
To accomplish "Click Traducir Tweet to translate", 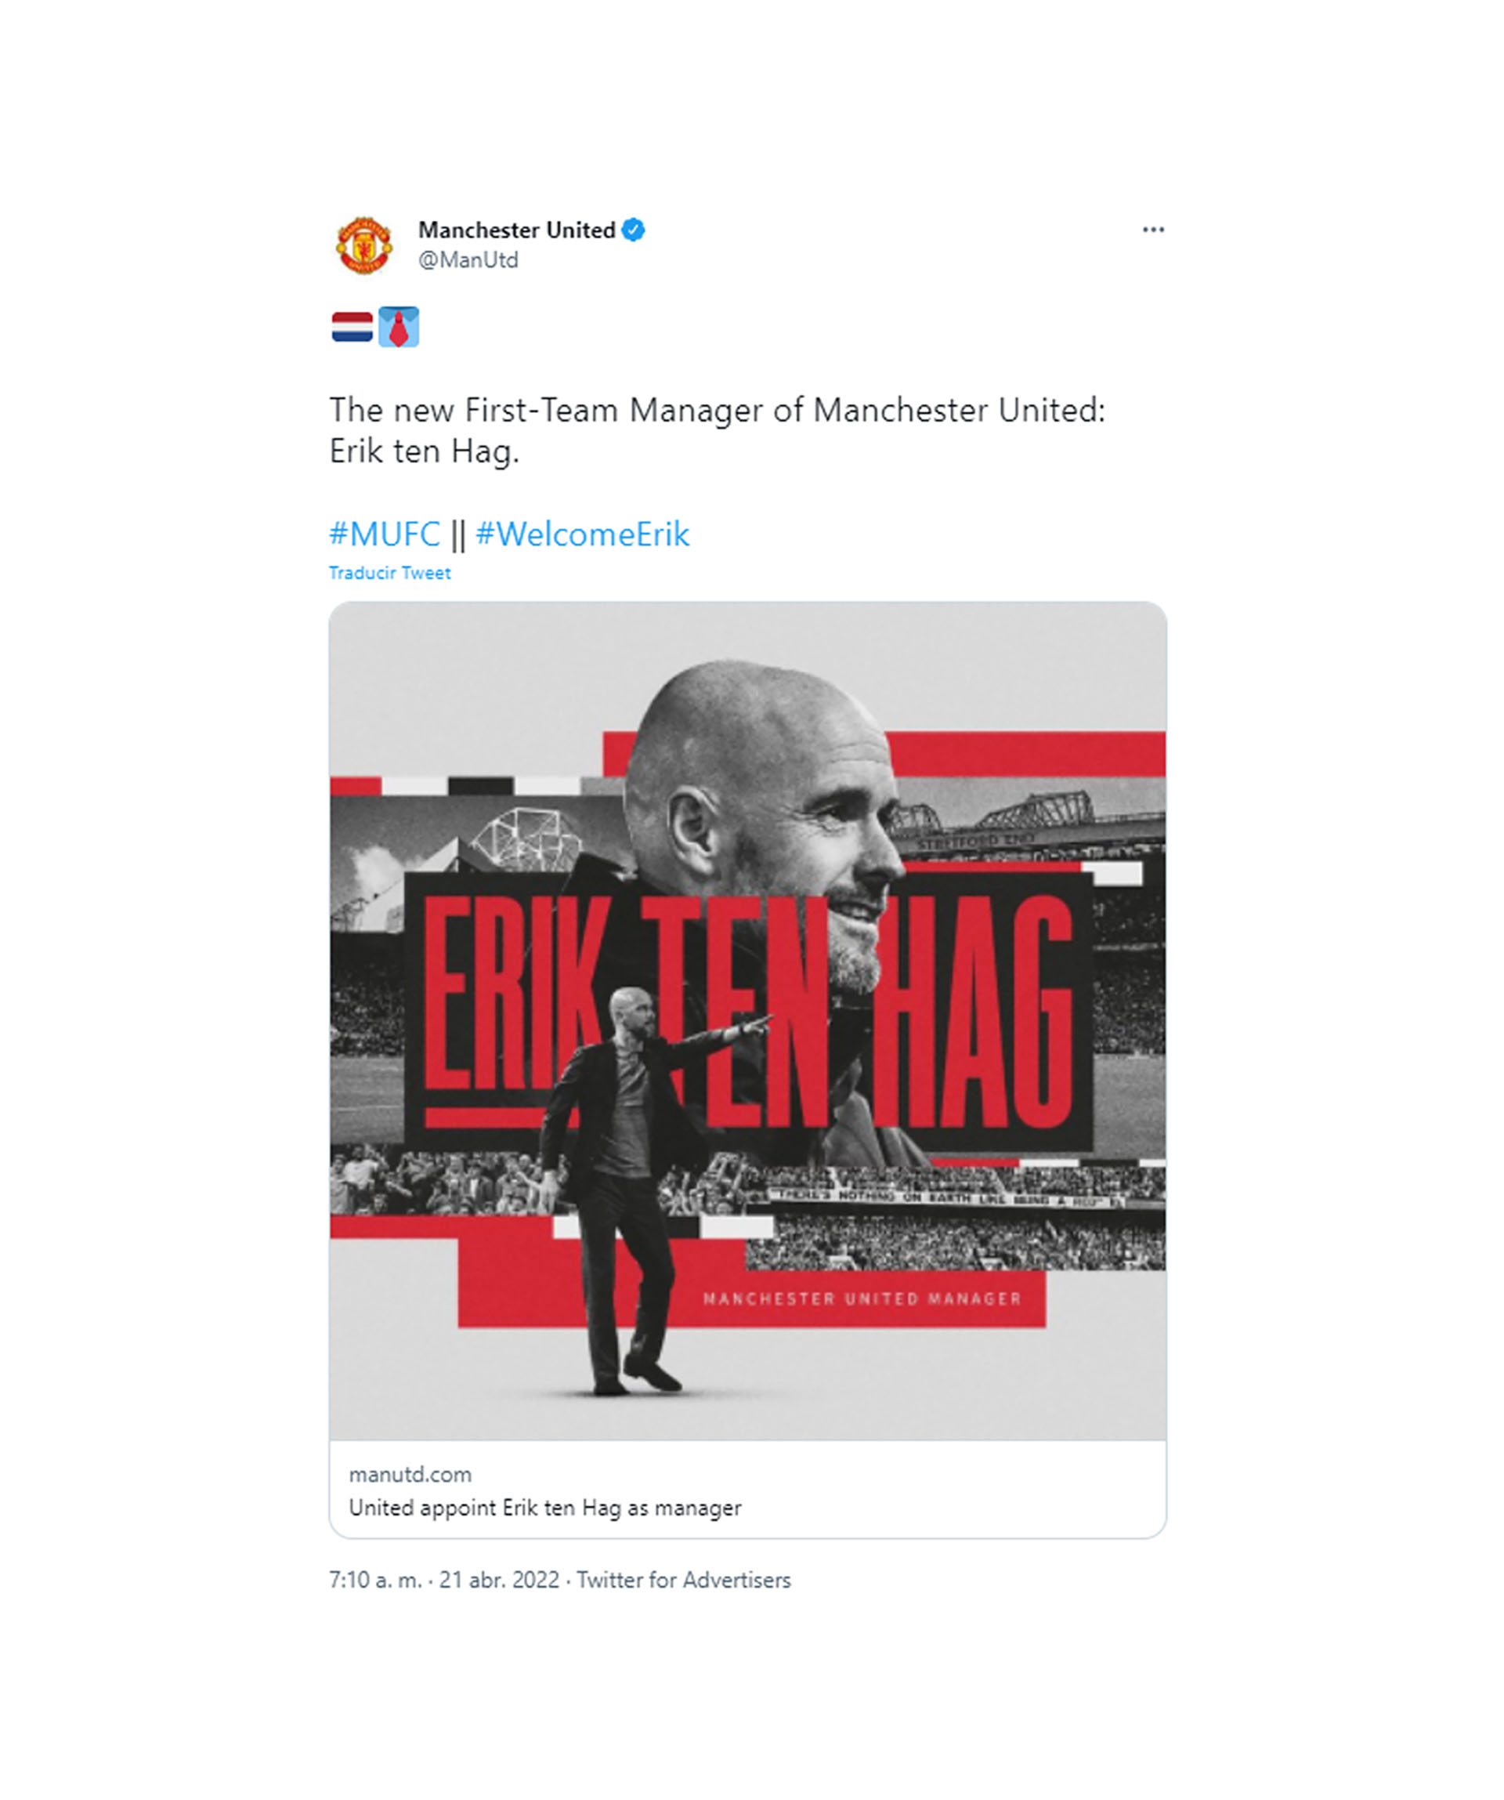I will point(390,573).
